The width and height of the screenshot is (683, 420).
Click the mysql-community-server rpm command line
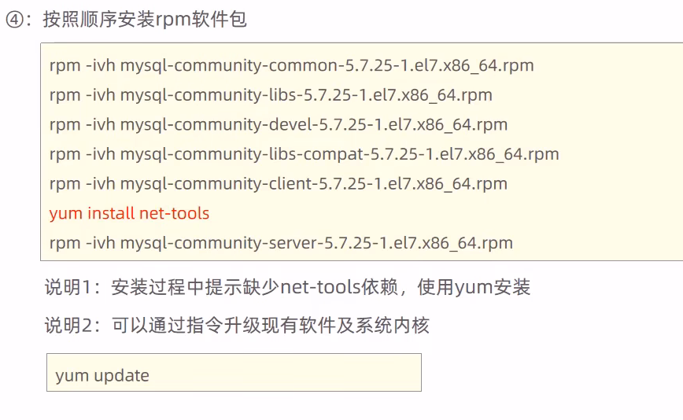281,243
